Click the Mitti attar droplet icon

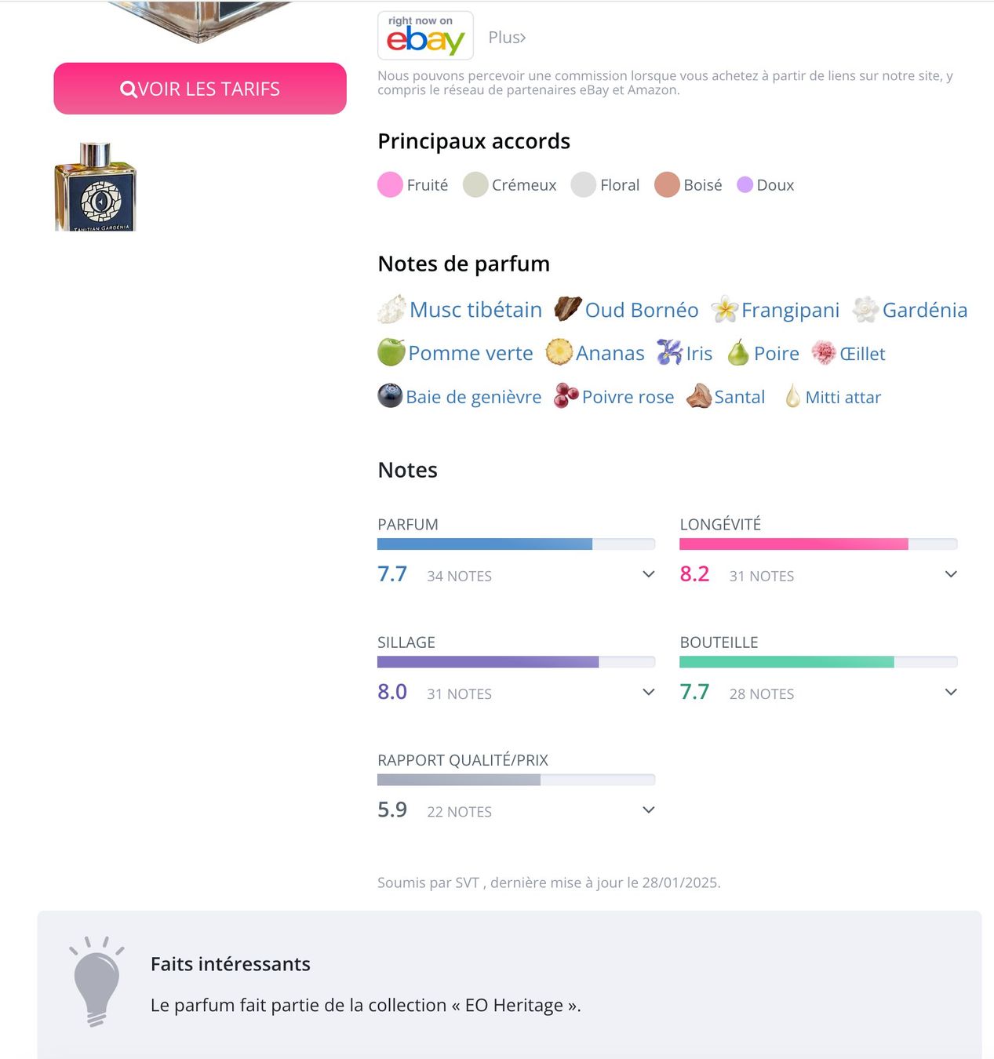(x=792, y=396)
